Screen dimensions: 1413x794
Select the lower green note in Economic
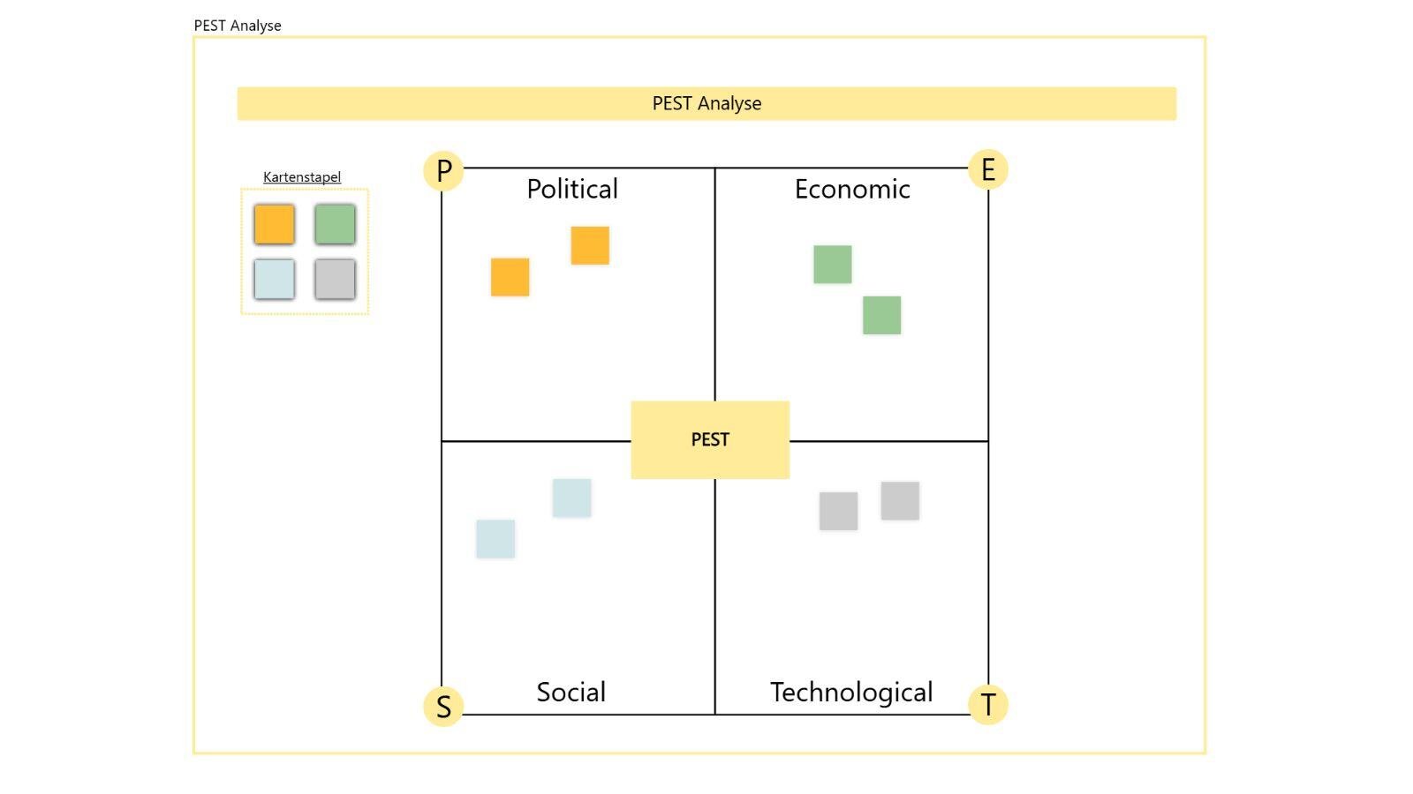[x=881, y=315]
